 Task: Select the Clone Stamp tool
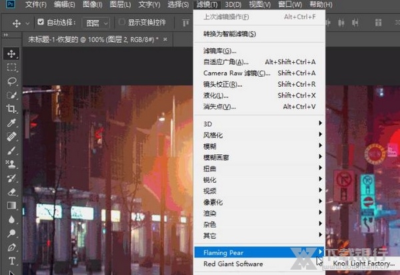(x=11, y=164)
